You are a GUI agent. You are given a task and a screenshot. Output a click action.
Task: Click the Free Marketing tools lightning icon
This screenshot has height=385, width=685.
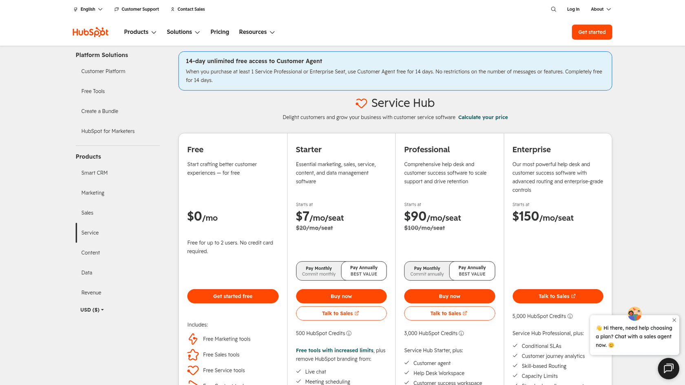click(193, 339)
